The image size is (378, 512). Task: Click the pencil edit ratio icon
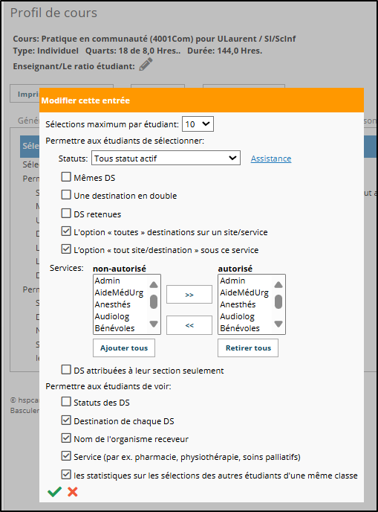pyautogui.click(x=146, y=64)
